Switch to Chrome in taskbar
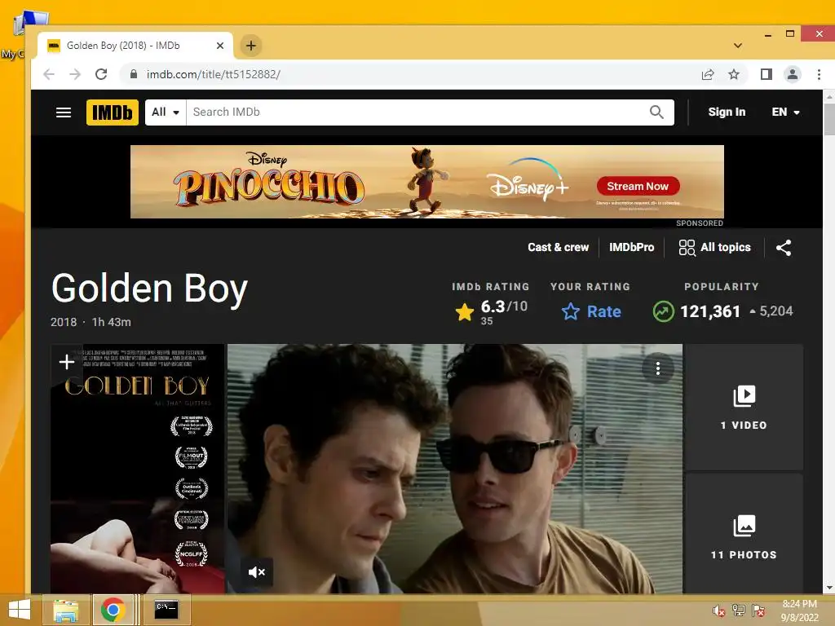The image size is (835, 626). click(113, 610)
